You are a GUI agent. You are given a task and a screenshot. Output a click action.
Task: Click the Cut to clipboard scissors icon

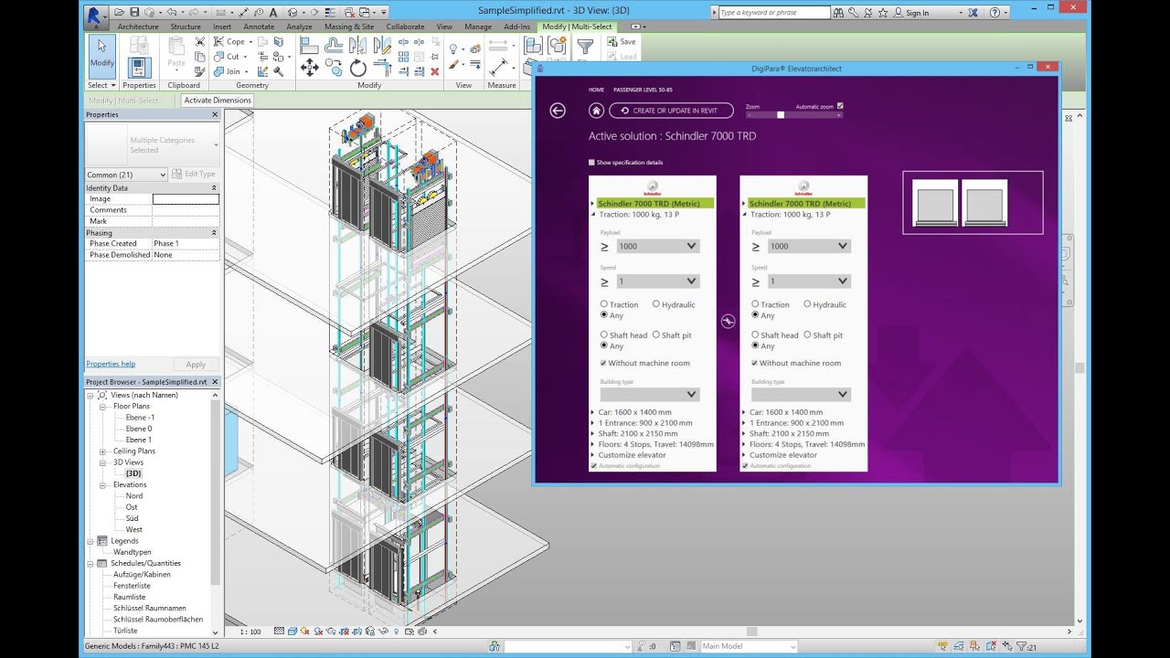(x=200, y=42)
